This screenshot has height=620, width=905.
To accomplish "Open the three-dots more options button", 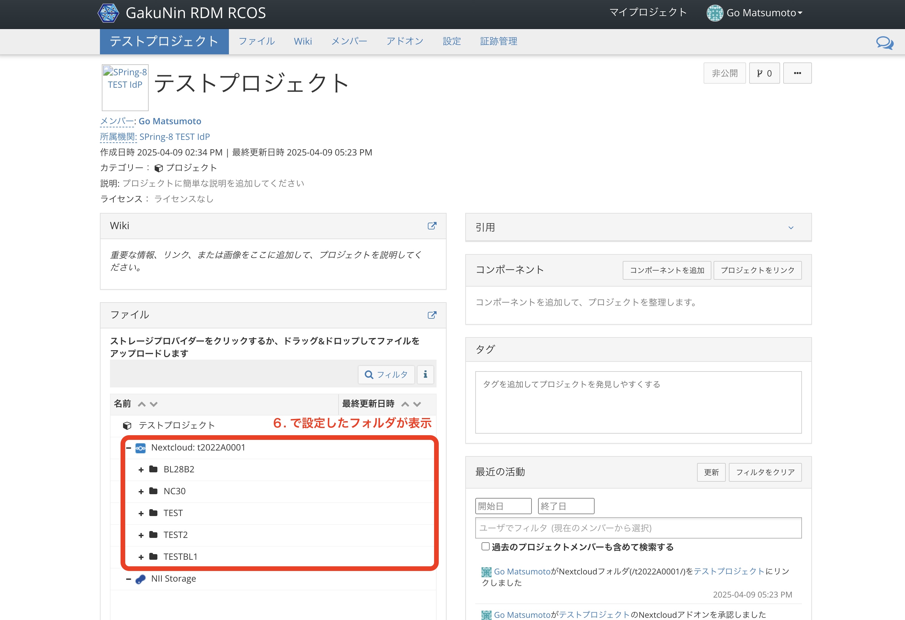I will (797, 73).
